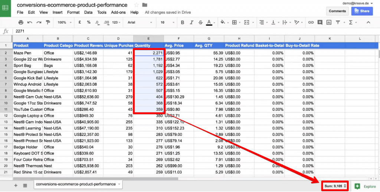
Task: Click the Comments button
Action: (x=337, y=11)
